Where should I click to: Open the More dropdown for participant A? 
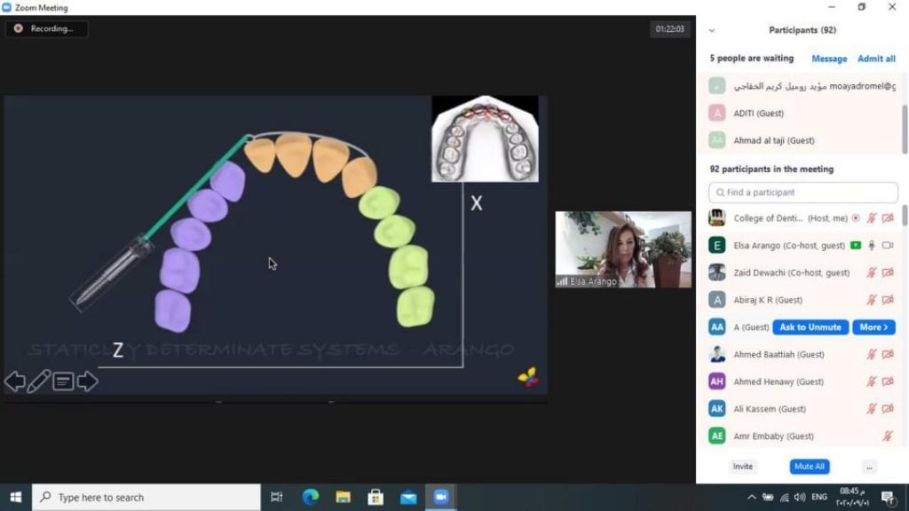[x=873, y=327]
